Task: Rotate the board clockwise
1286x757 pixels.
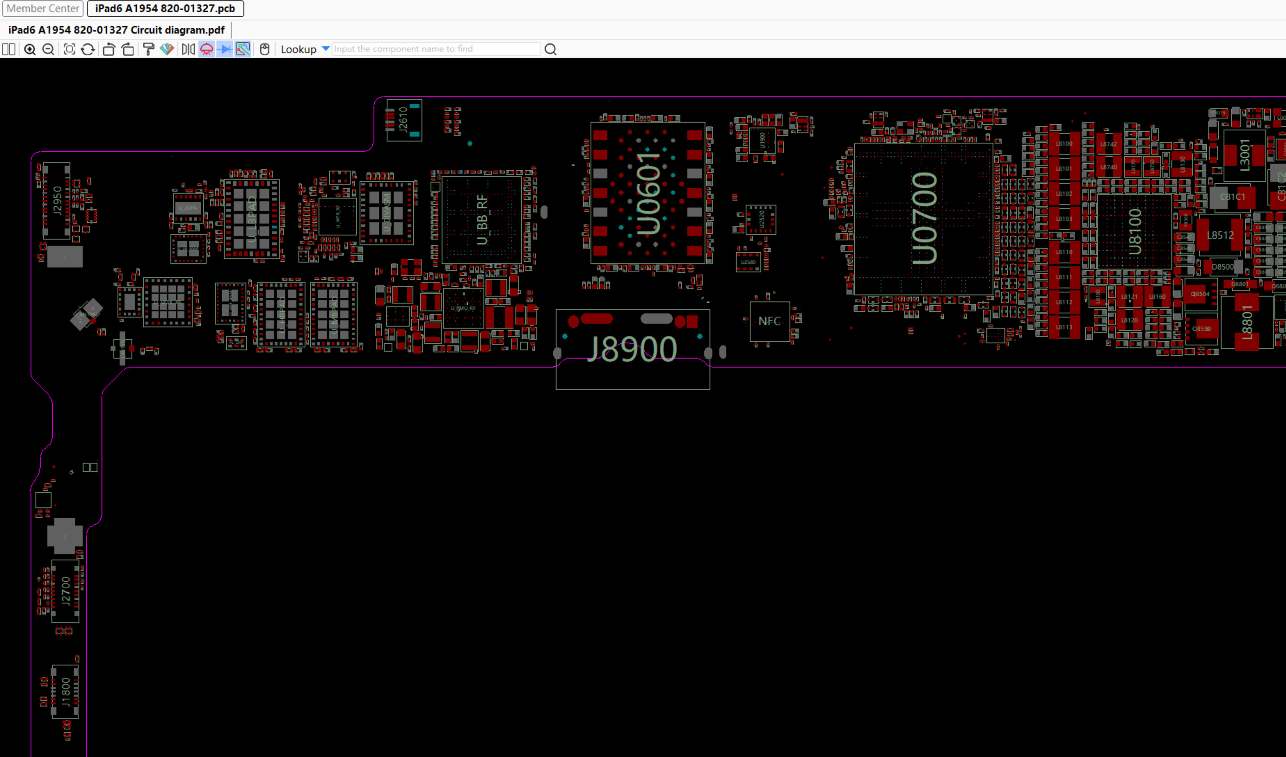Action: tap(128, 50)
